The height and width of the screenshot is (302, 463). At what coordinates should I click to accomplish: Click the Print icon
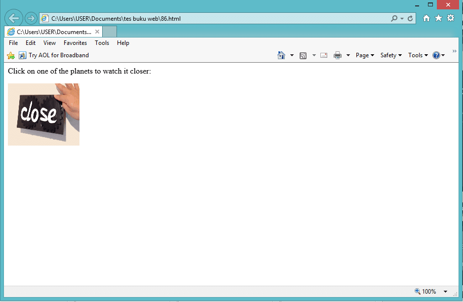(338, 55)
